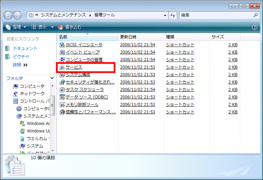This screenshot has width=263, height=180.
Task: Click the 書き込む burn button
Action: (x=70, y=27)
